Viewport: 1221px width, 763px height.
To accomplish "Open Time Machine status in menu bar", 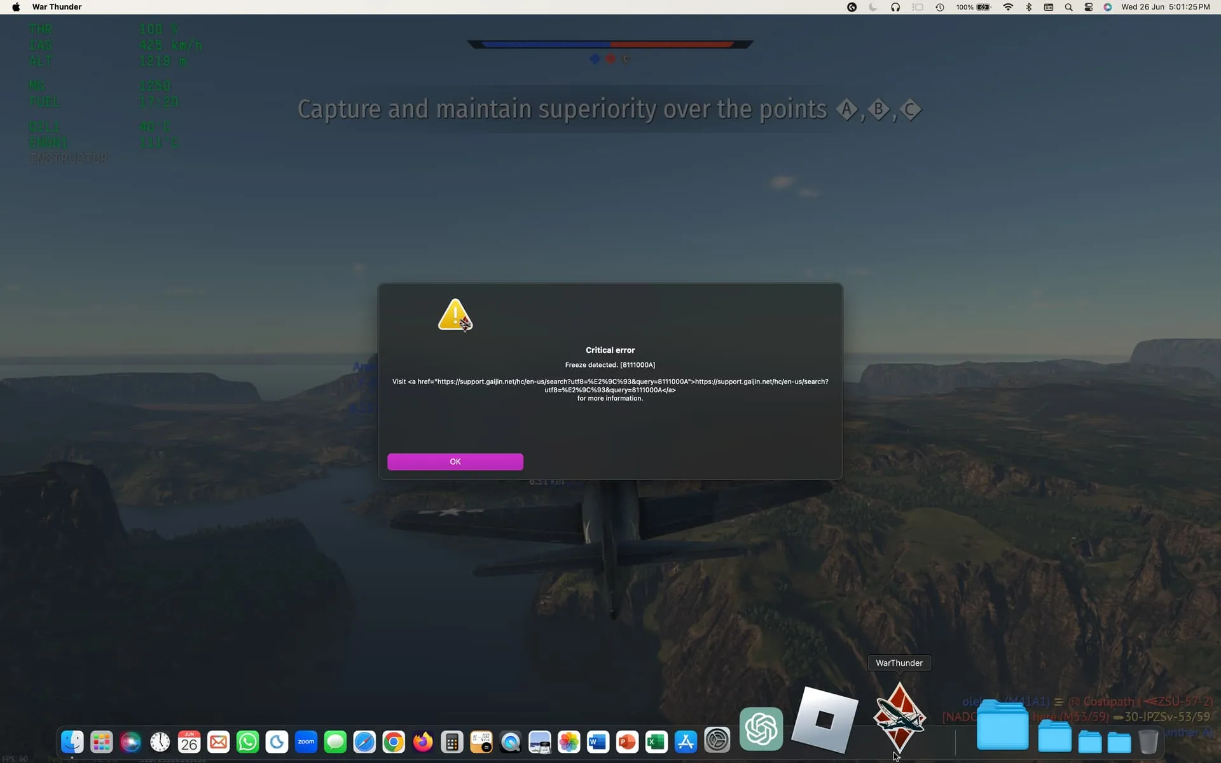I will click(939, 7).
